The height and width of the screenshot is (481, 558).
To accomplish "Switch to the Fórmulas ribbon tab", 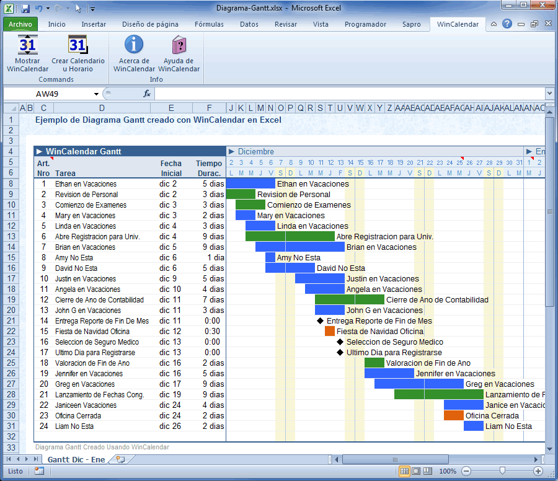I will (209, 24).
